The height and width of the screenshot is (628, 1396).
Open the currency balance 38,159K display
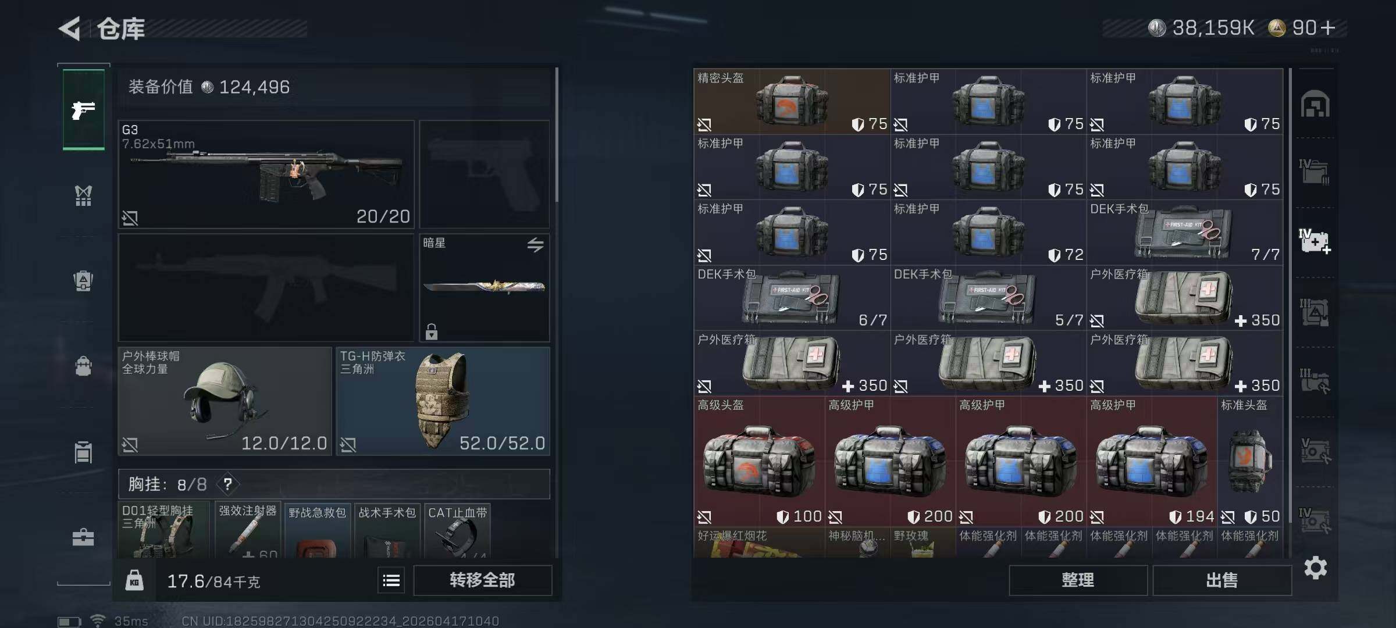1202,28
